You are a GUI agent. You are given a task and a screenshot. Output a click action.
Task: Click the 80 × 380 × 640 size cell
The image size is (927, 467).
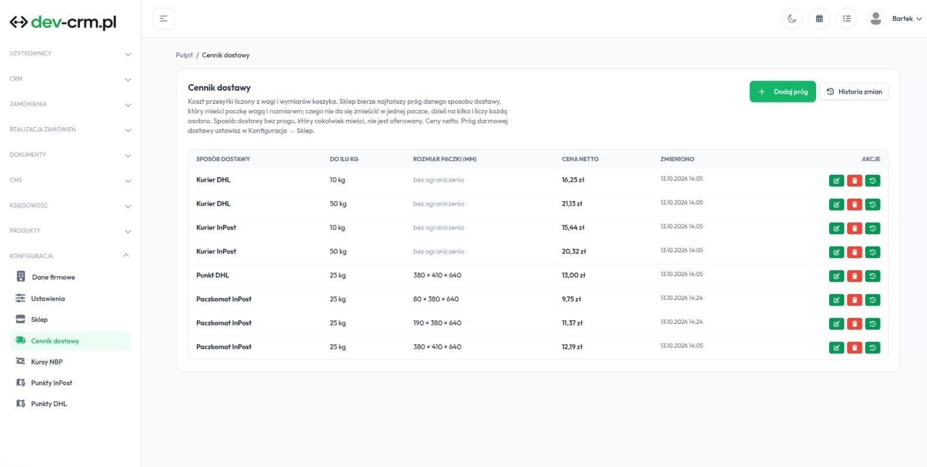tap(436, 299)
